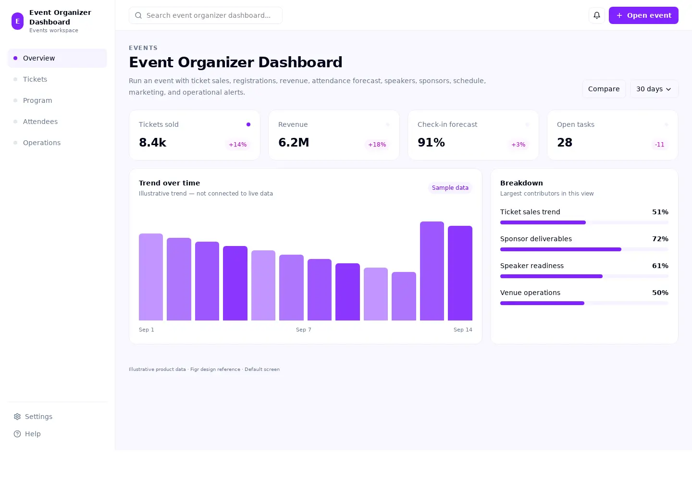Click the Trend over time heading
The image size is (692, 492).
pyautogui.click(x=170, y=183)
